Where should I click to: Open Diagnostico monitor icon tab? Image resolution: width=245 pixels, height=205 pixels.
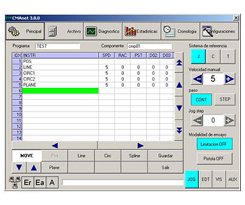[103, 31]
